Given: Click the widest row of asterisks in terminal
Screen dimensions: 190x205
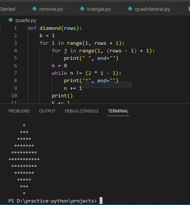Looking at the screenshot, I should (x=24, y=159).
